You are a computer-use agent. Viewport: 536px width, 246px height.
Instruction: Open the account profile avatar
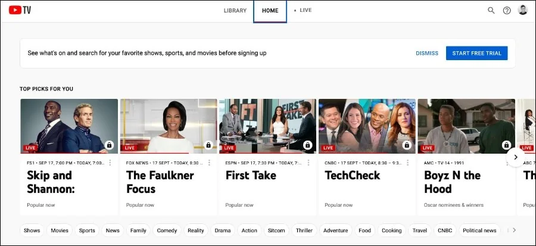point(523,10)
